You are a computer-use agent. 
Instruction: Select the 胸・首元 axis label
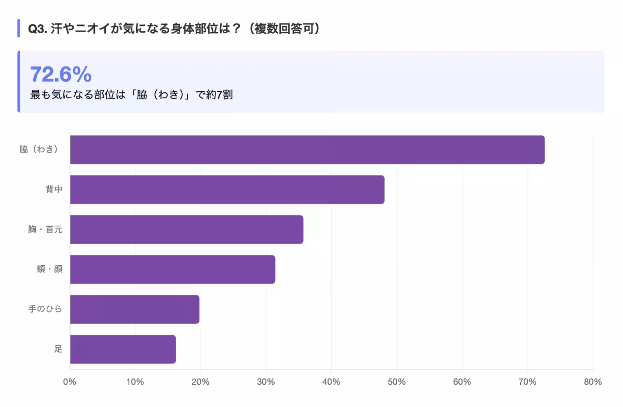pyautogui.click(x=46, y=229)
